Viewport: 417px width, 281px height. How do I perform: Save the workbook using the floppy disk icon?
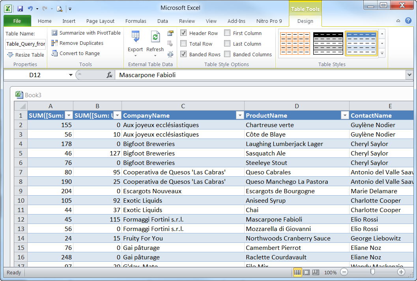tap(20, 9)
